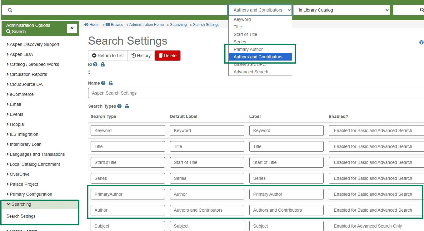The height and width of the screenshot is (231, 424).
Task: Expand the Hoopla section
Action: (x=15, y=124)
